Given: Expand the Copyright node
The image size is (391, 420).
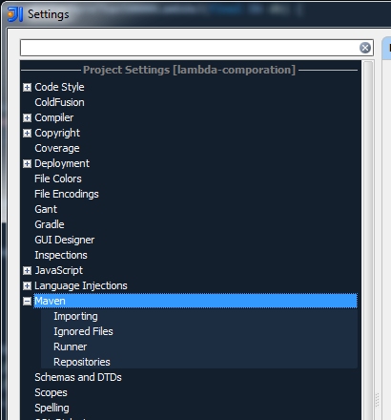Looking at the screenshot, I should [28, 133].
